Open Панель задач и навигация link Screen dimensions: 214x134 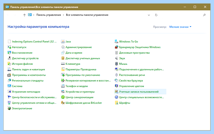point(28,70)
